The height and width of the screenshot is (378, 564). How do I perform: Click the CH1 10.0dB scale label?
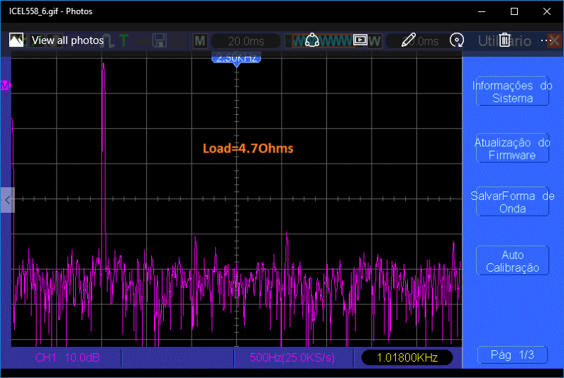[67, 357]
